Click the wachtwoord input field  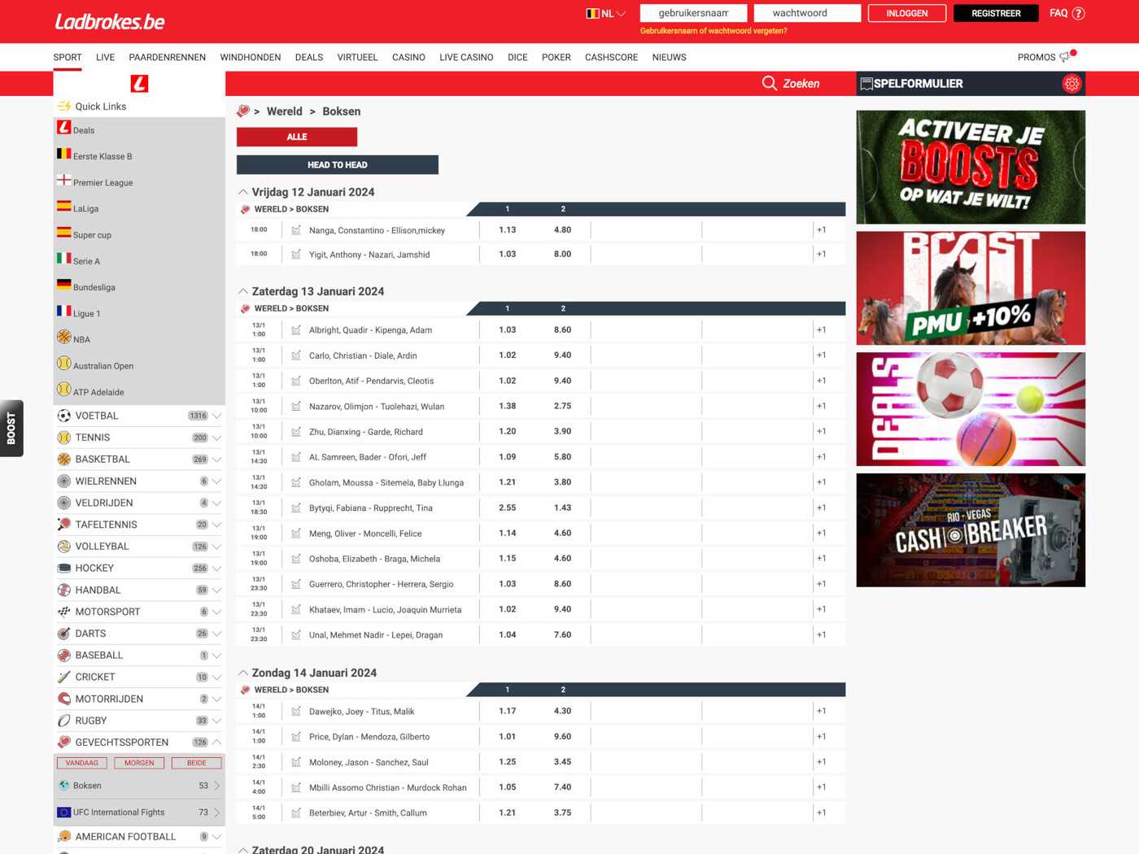tap(807, 13)
